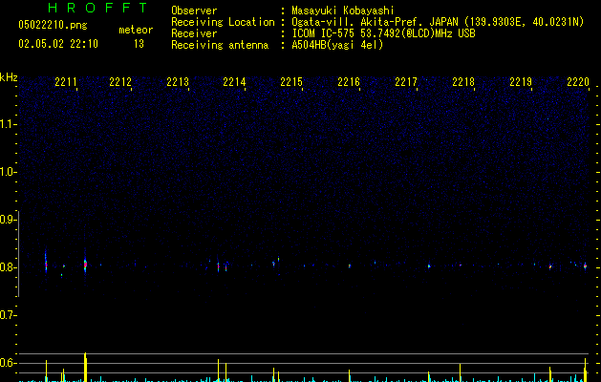601x382 pixels.
Task: Click time marker 2219
Action: point(521,82)
